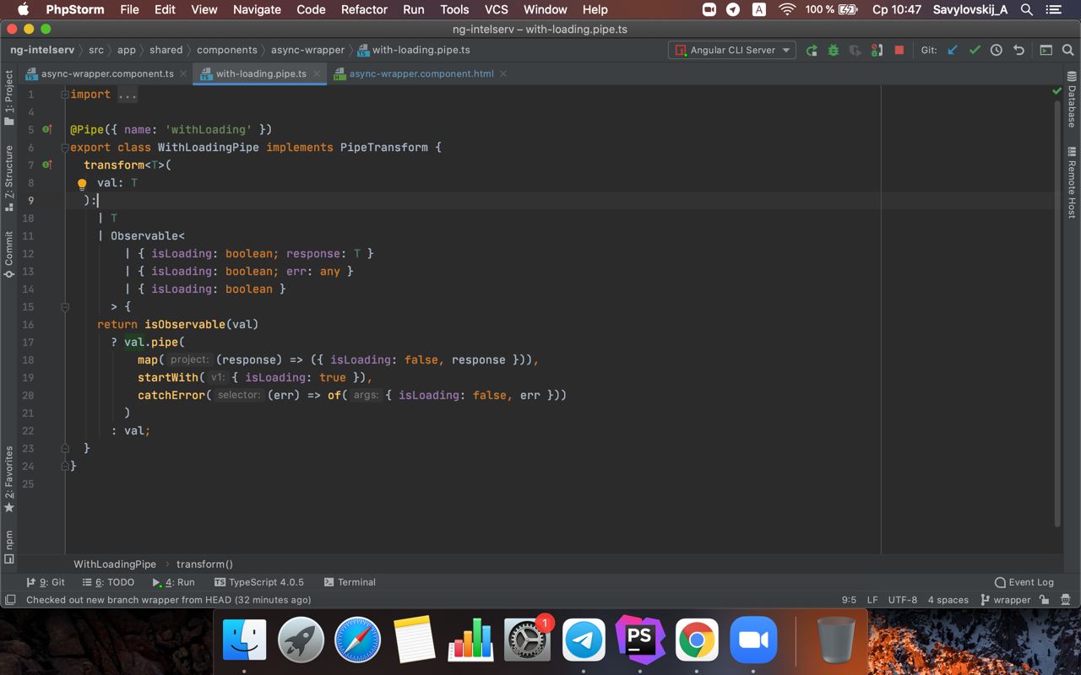Open the Tools menu
The width and height of the screenshot is (1081, 675).
[454, 9]
